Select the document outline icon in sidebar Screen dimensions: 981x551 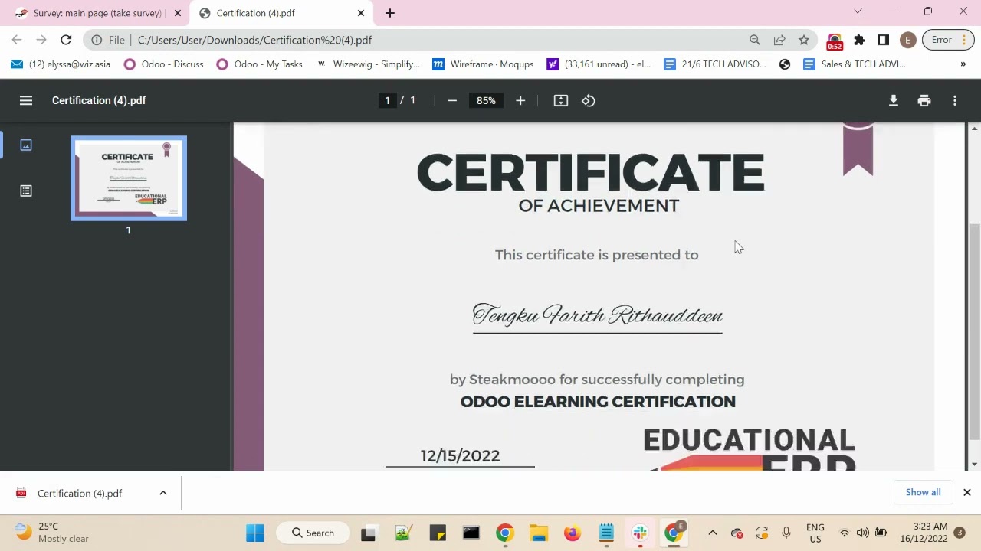[x=26, y=191]
